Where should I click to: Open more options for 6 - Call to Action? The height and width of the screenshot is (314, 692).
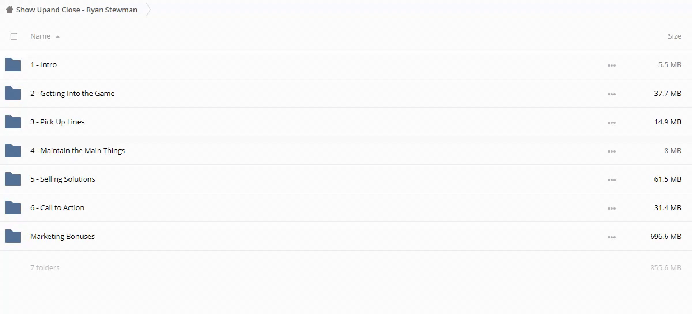click(x=611, y=209)
